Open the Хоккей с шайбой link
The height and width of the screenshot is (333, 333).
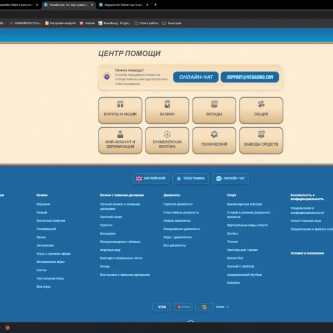pos(240,266)
